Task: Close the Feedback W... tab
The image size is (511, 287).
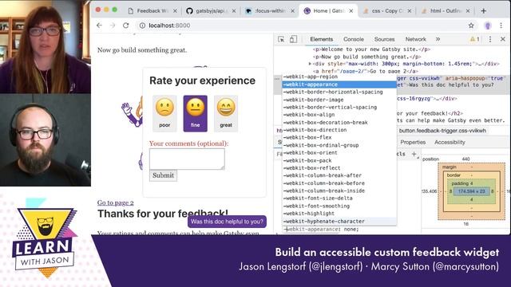Action: click(175, 10)
